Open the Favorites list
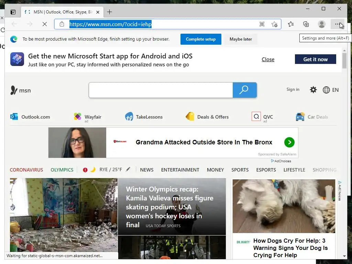352x264 pixels. click(291, 24)
